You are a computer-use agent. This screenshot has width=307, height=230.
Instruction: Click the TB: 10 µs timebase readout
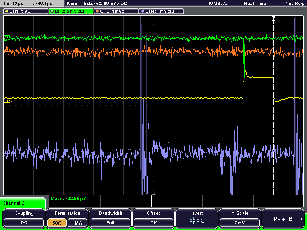pyautogui.click(x=13, y=4)
